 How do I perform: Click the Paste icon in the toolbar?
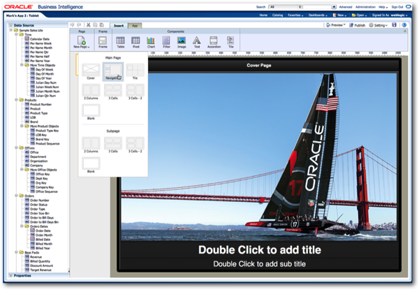pyautogui.click(x=102, y=25)
